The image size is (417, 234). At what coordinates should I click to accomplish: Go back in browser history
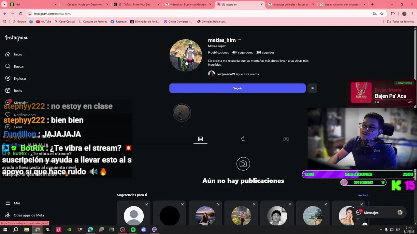[x=5, y=14]
